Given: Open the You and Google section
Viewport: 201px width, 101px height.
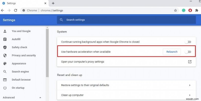Looking at the screenshot, I should 21,31.
